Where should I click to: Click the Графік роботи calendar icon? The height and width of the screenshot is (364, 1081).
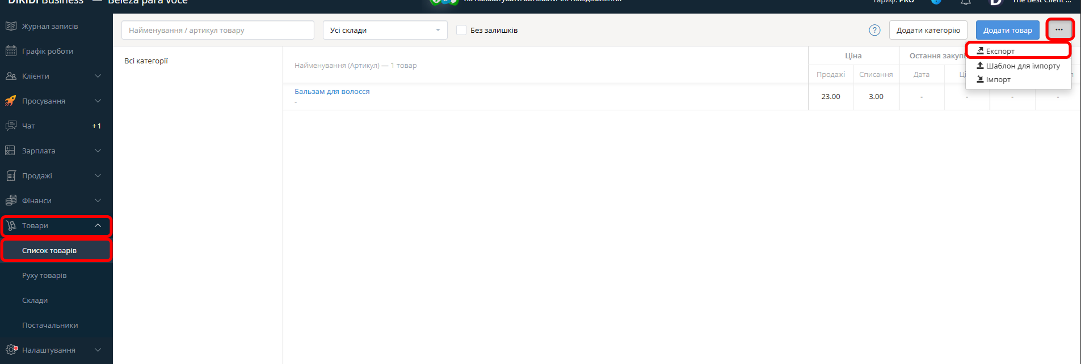pos(11,51)
